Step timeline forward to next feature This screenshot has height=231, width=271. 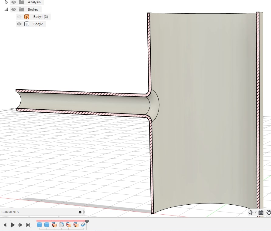pyautogui.click(x=20, y=225)
